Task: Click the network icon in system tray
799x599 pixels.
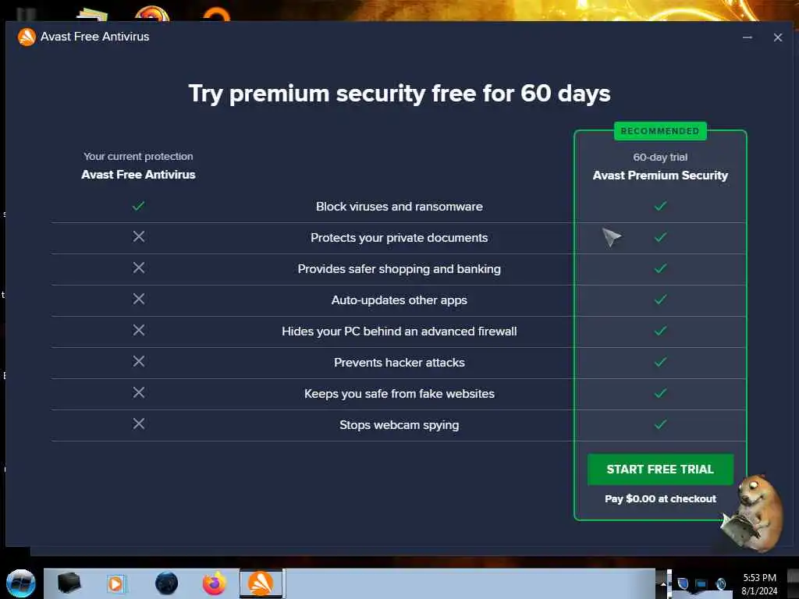Action: point(701,583)
